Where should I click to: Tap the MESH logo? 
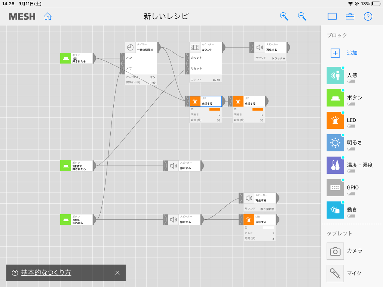coord(22,16)
